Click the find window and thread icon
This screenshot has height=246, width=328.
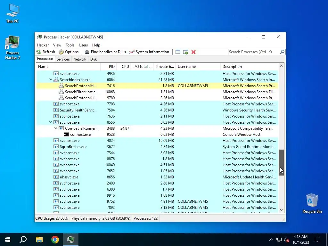click(185, 52)
